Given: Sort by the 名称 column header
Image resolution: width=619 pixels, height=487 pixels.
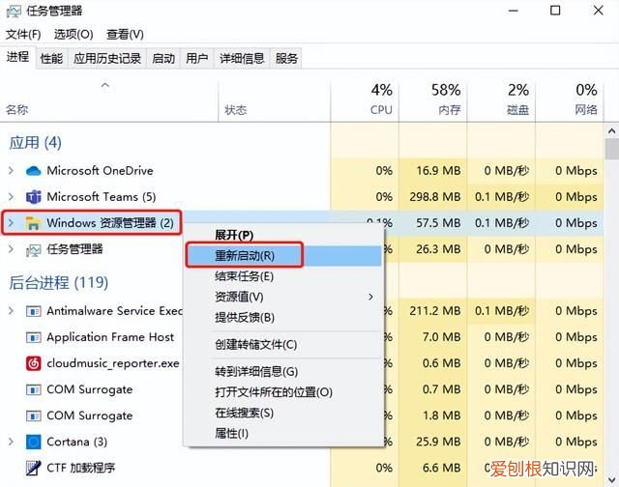Looking at the screenshot, I should click(x=109, y=100).
